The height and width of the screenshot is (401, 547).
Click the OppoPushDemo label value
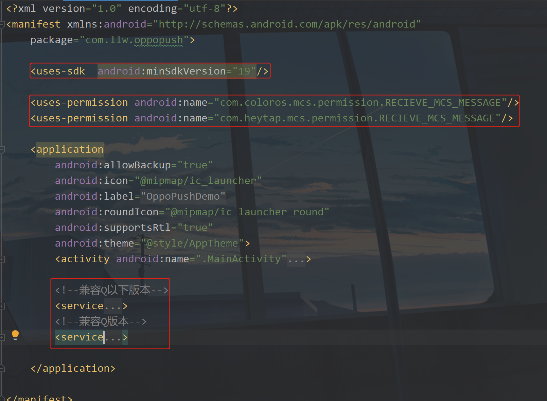pyautogui.click(x=183, y=197)
